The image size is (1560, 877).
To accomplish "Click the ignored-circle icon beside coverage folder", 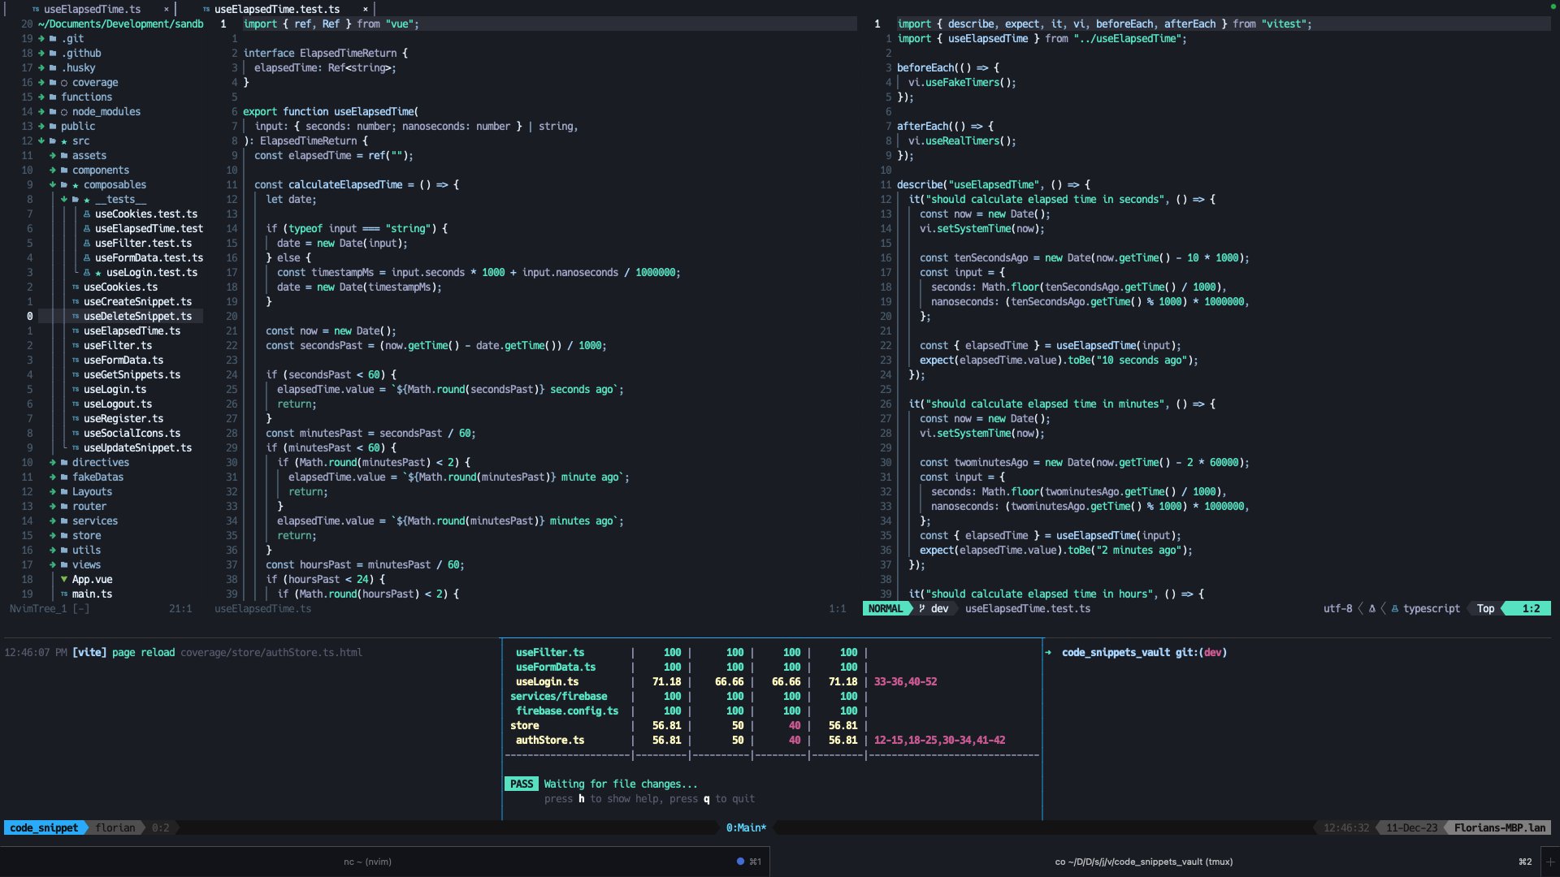I will coord(64,83).
